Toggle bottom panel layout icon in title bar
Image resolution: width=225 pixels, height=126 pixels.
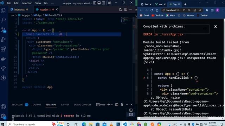tap(99, 3)
